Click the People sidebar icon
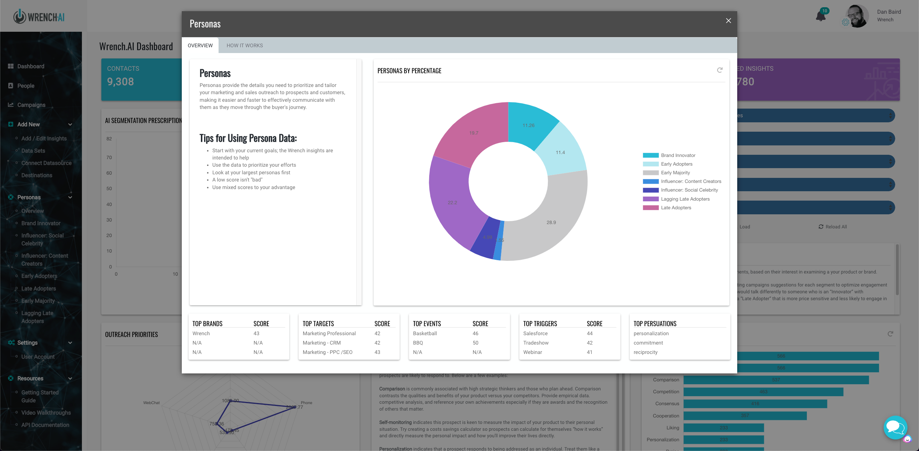 [x=11, y=86]
